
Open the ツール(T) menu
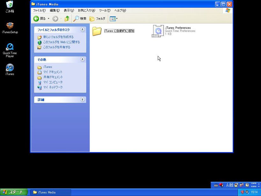click(x=105, y=10)
